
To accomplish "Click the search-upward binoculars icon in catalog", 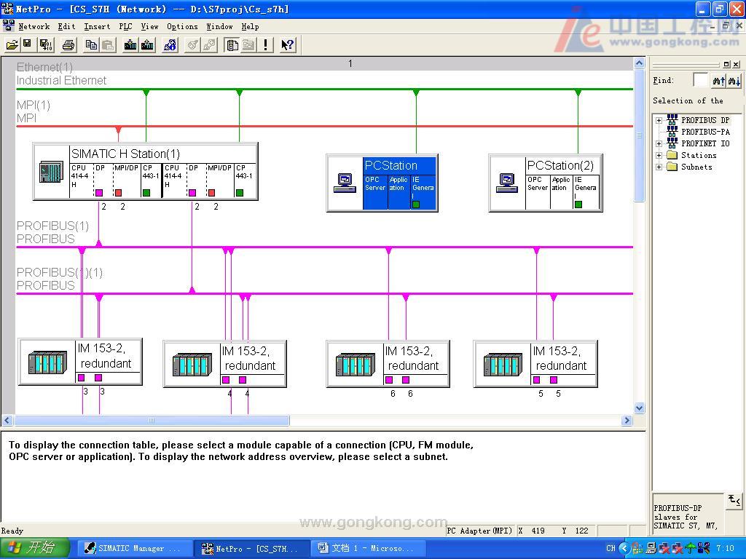I will point(718,80).
